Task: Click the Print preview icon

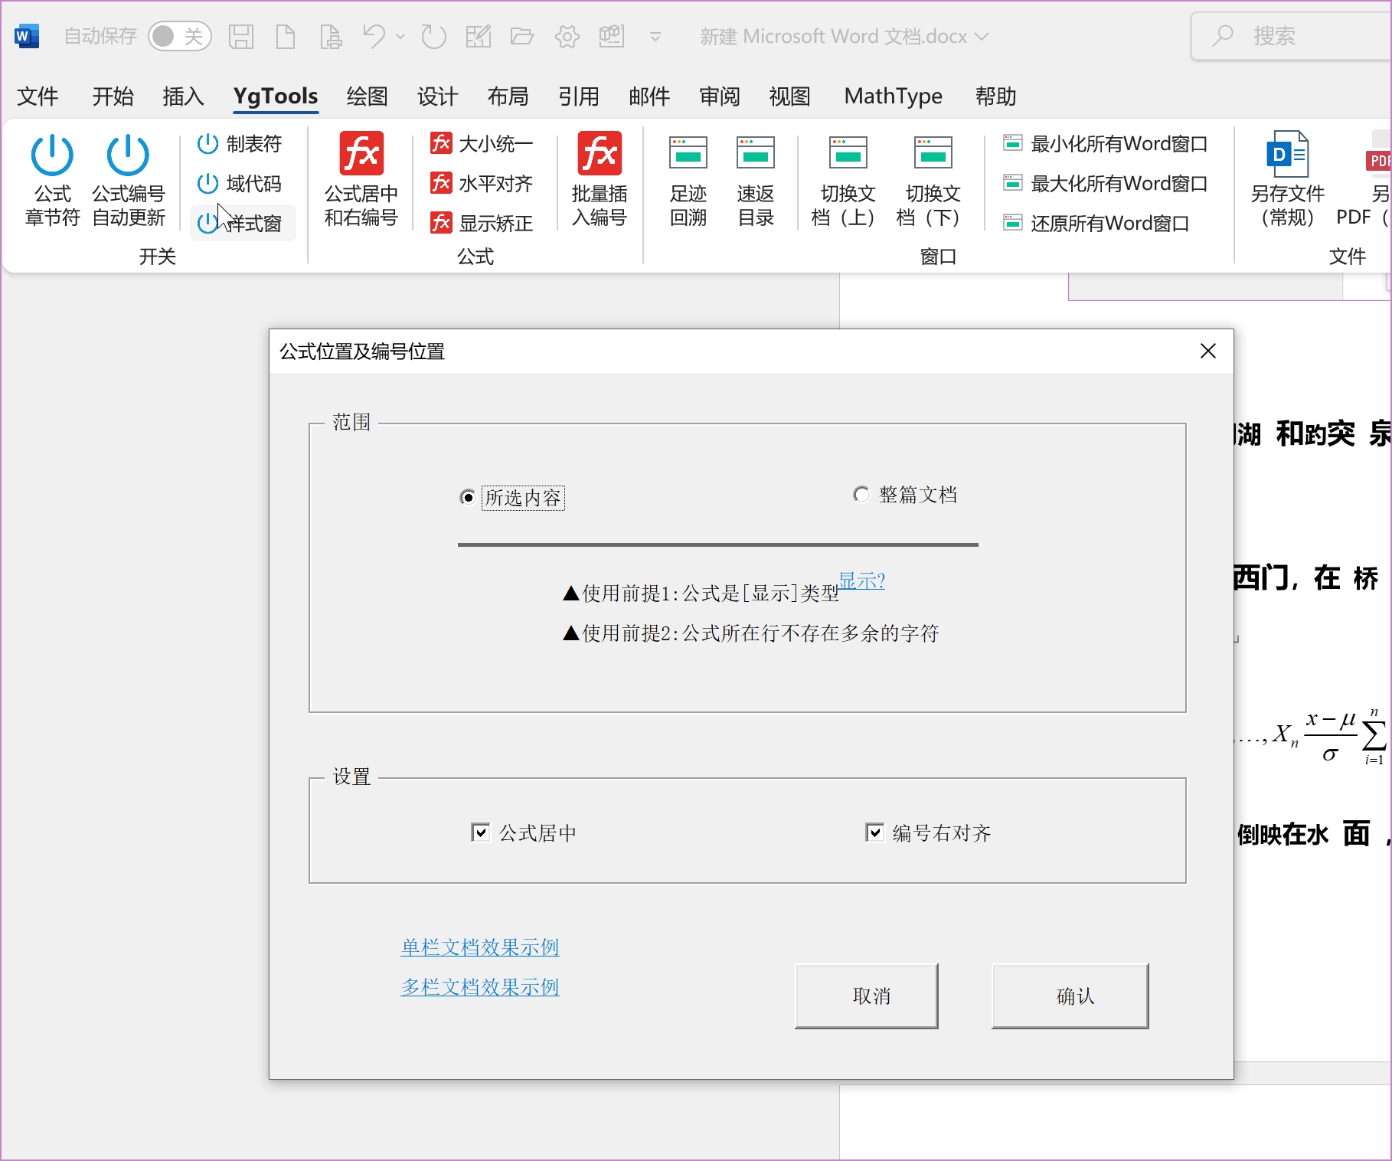Action: click(x=331, y=36)
